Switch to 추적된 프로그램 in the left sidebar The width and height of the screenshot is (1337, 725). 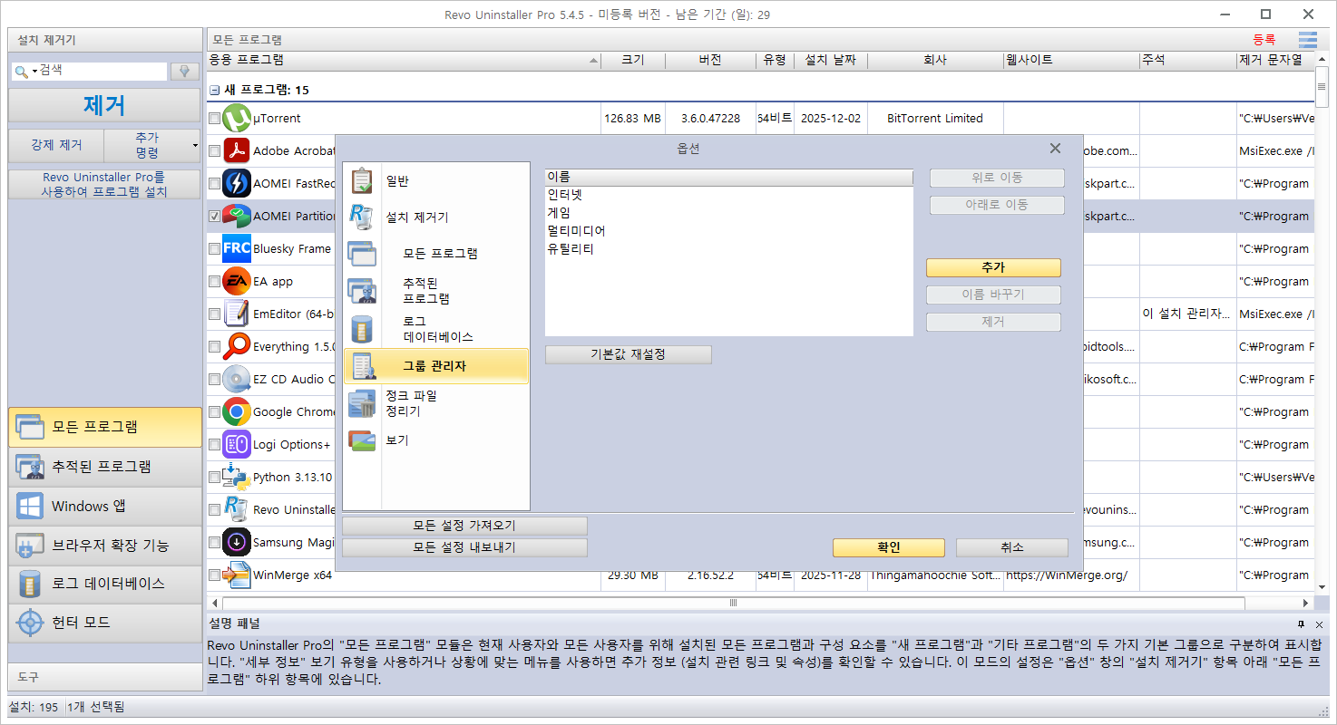point(105,467)
